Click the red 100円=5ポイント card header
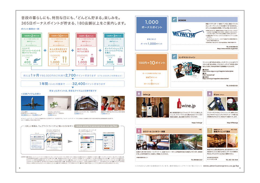 pos(86,36)
